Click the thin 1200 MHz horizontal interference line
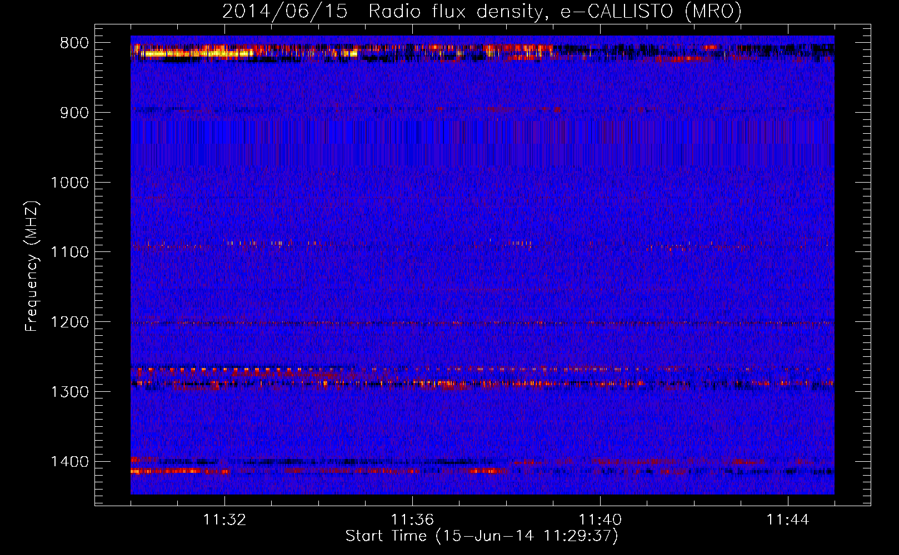 [x=482, y=322]
